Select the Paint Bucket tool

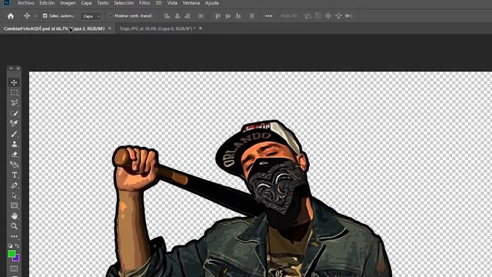click(x=14, y=165)
